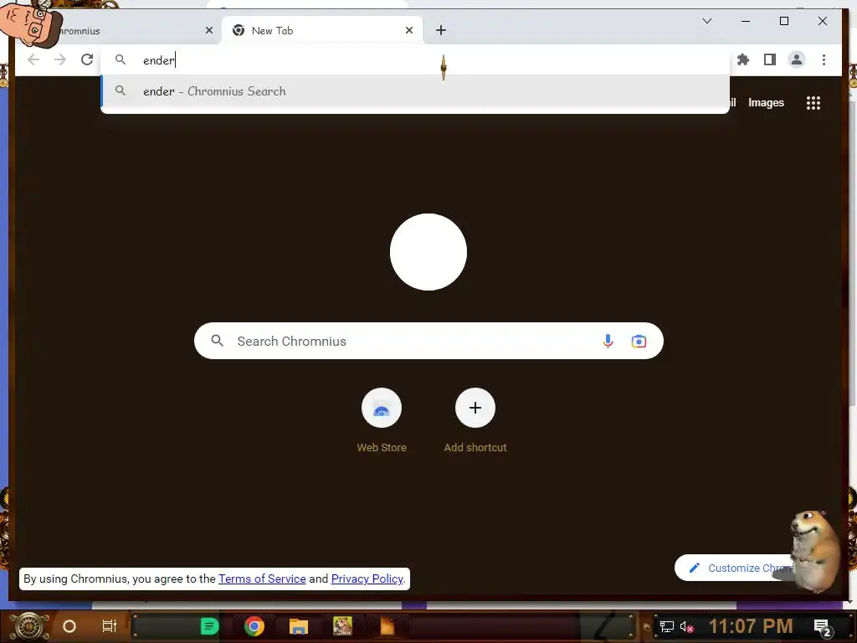Open the Images link

[x=766, y=103]
